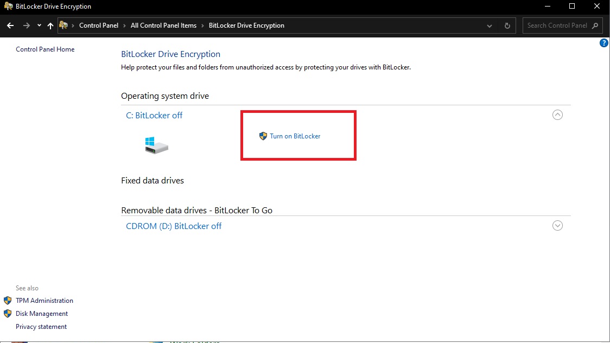Click Operating system drive heading

pyautogui.click(x=165, y=96)
